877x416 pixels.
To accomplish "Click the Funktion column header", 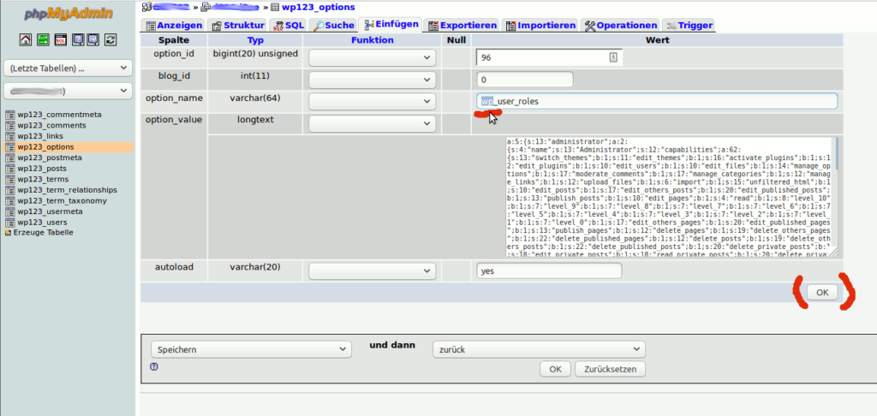I will (372, 40).
